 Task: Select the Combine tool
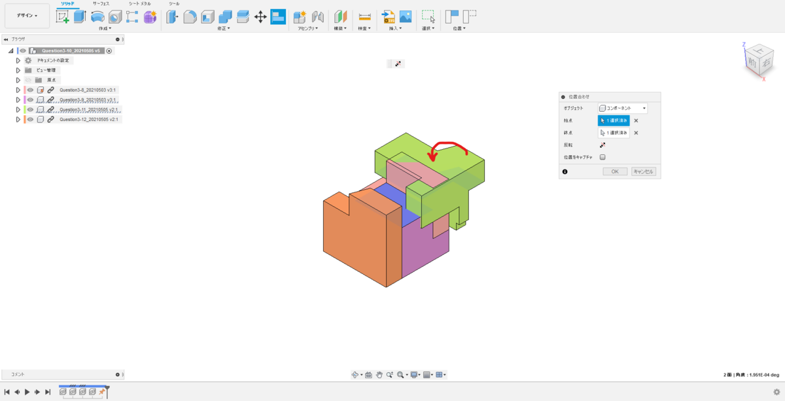pyautogui.click(x=225, y=17)
